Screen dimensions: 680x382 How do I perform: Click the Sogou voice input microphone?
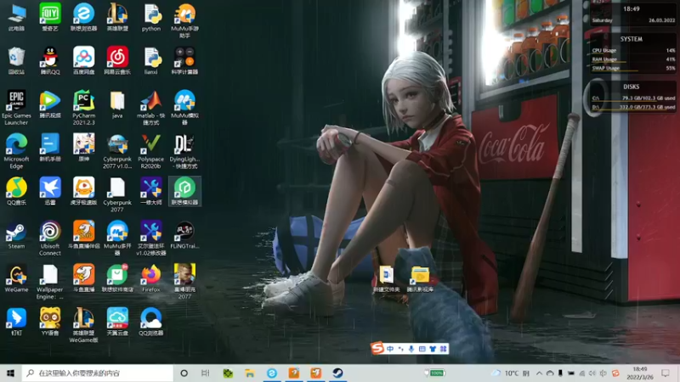(411, 349)
